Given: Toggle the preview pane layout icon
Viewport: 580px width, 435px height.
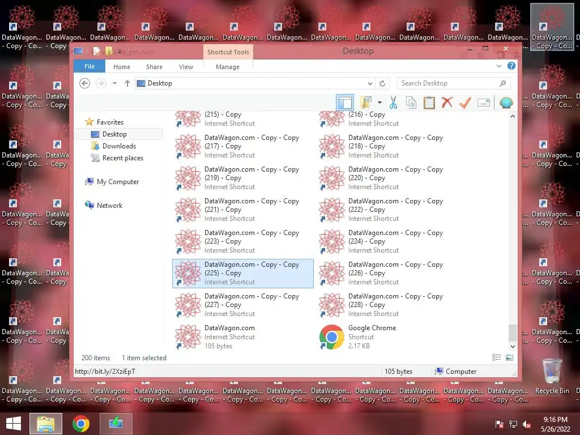Looking at the screenshot, I should [345, 103].
